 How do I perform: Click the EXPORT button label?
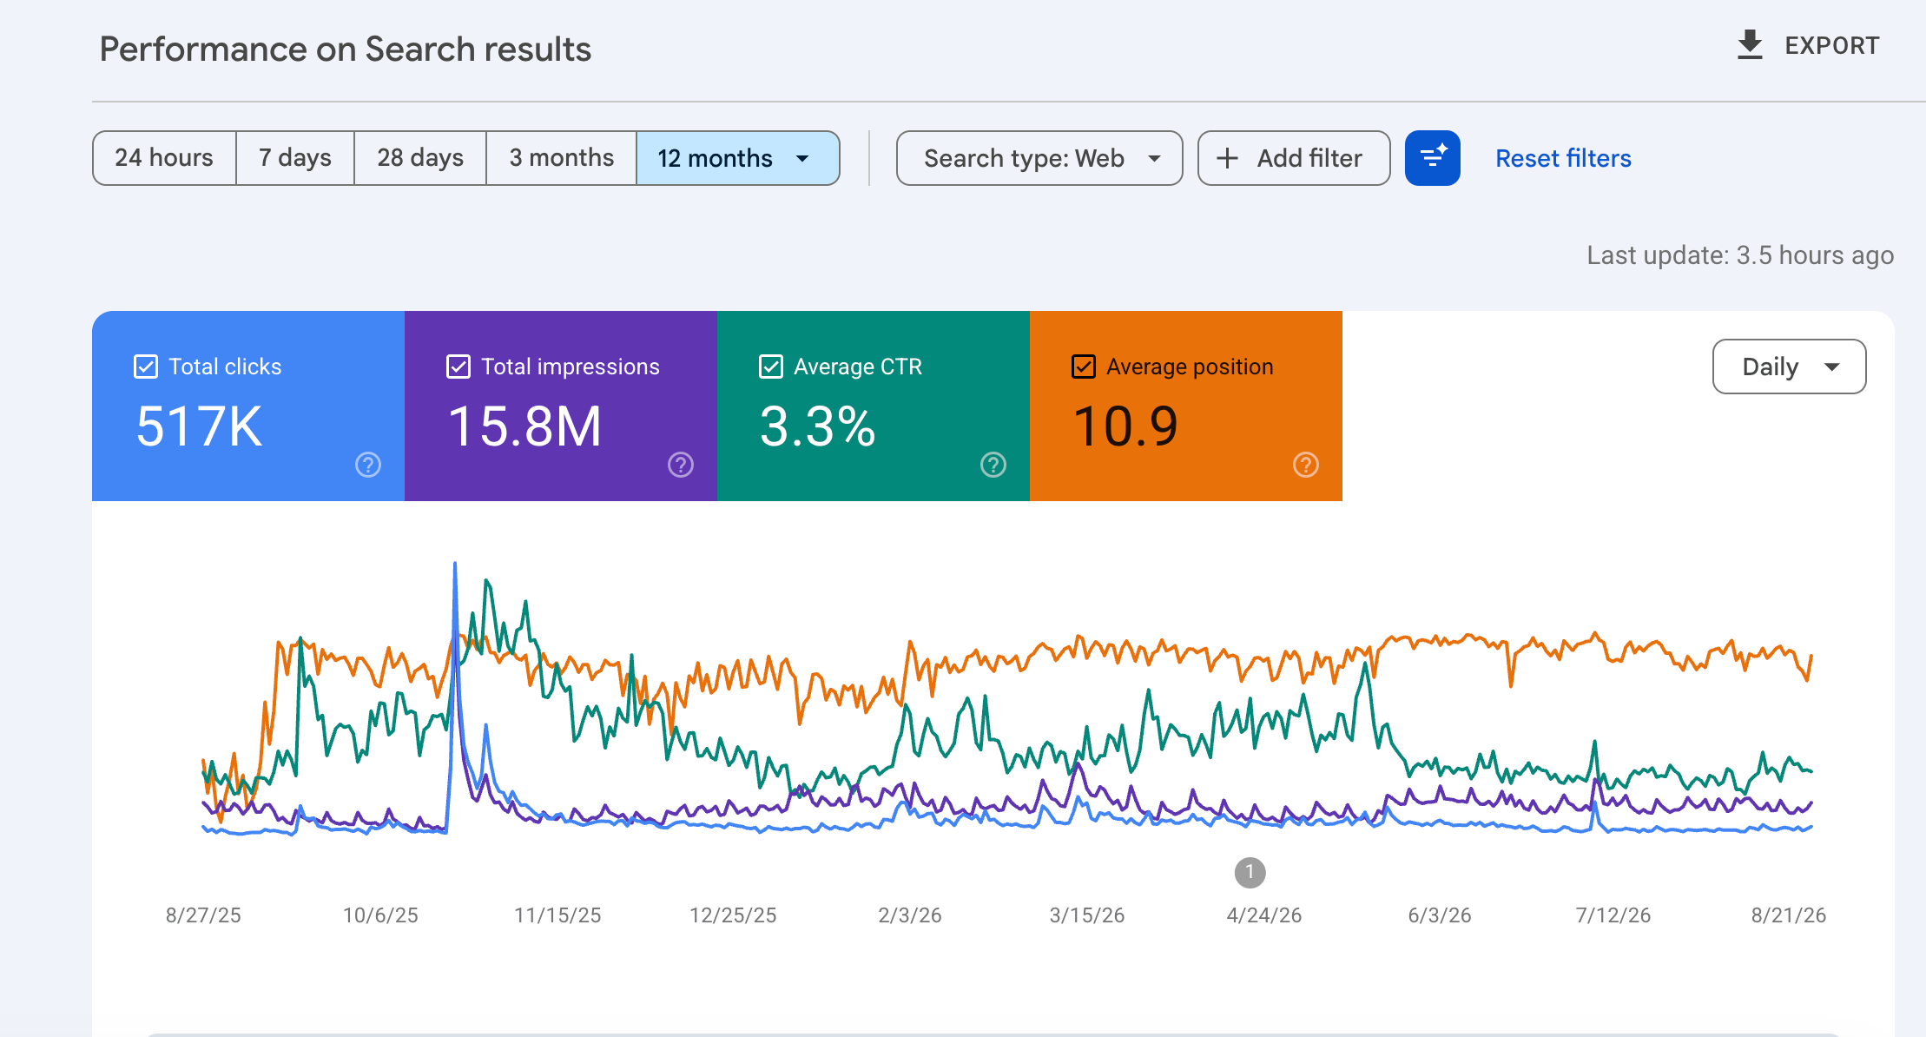(x=1832, y=45)
